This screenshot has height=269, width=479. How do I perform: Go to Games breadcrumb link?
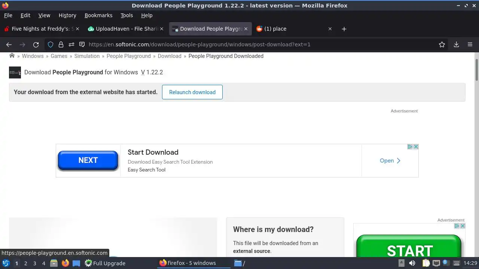[x=59, y=56]
